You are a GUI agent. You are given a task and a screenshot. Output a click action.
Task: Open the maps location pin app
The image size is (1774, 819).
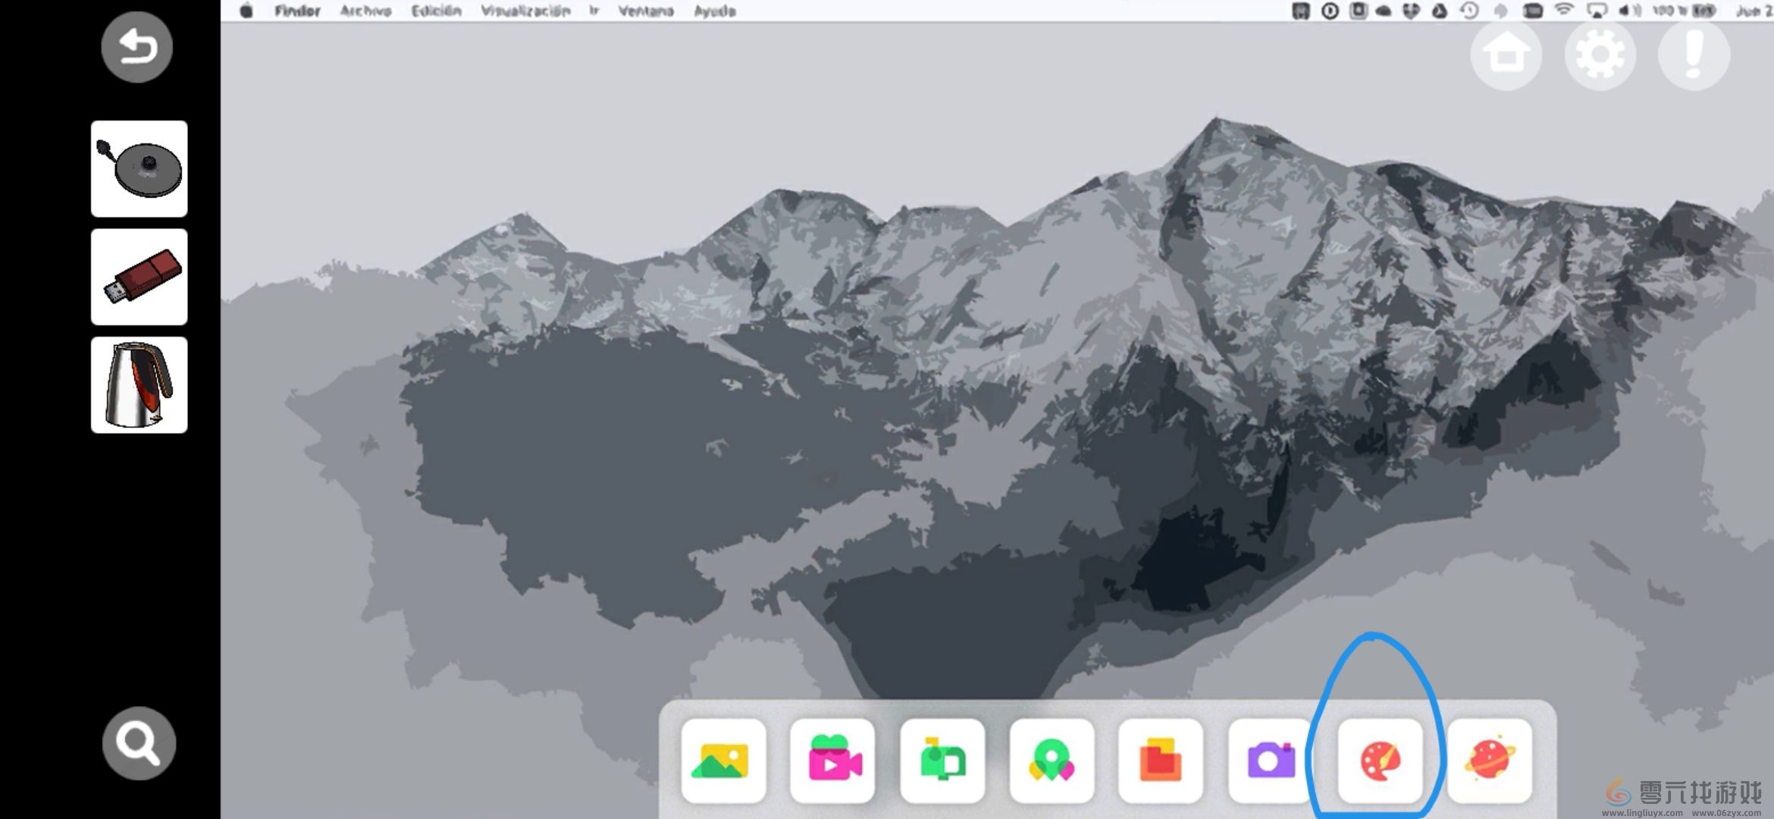[x=1052, y=761]
